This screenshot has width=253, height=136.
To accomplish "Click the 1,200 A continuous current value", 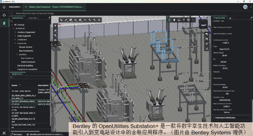I will 226,43.
